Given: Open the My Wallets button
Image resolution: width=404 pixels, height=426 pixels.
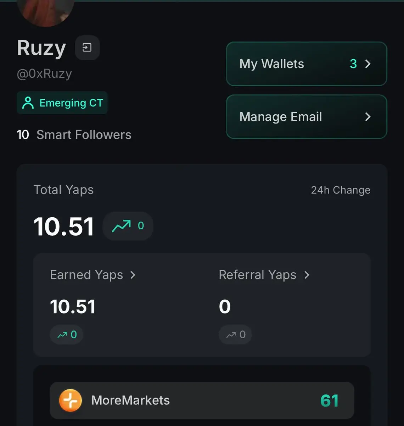Looking at the screenshot, I should [306, 64].
